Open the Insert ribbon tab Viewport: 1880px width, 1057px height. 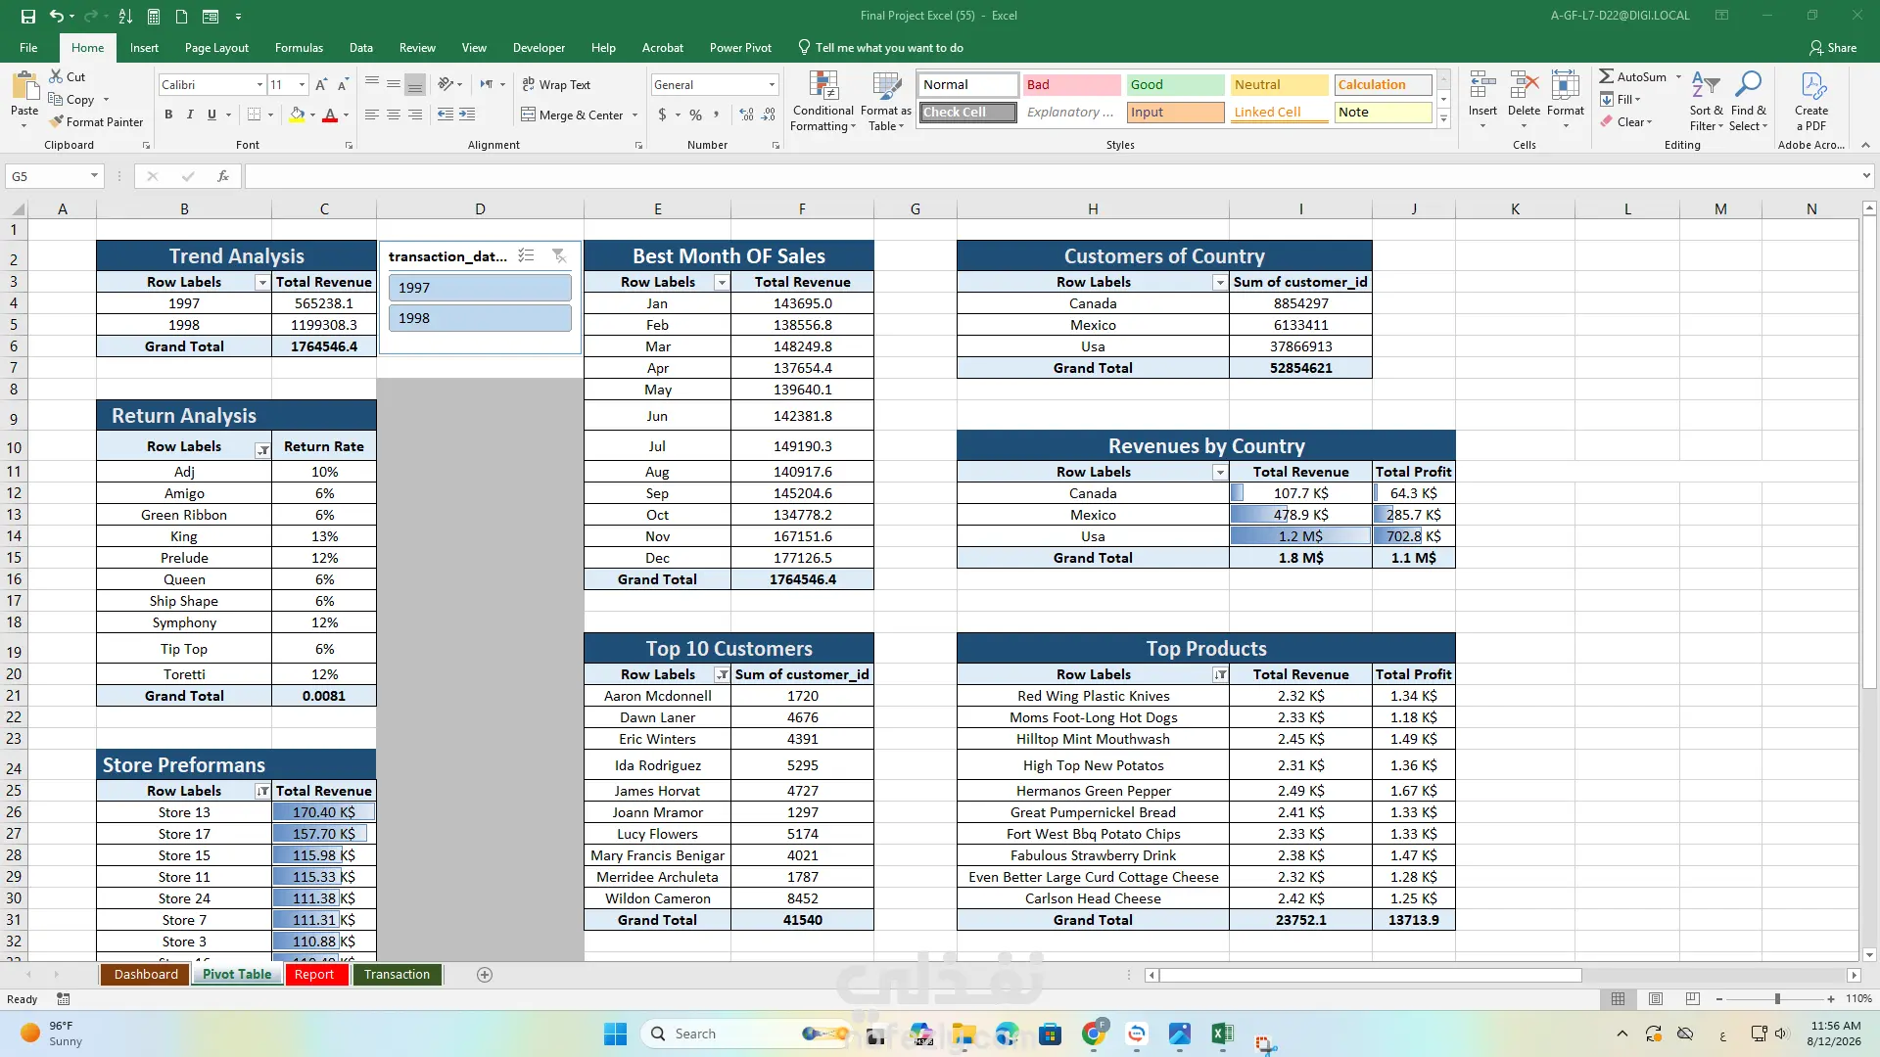pyautogui.click(x=144, y=47)
